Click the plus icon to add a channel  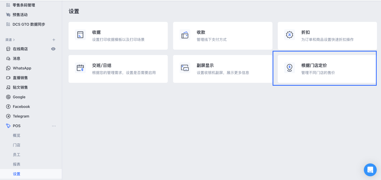tap(54, 40)
